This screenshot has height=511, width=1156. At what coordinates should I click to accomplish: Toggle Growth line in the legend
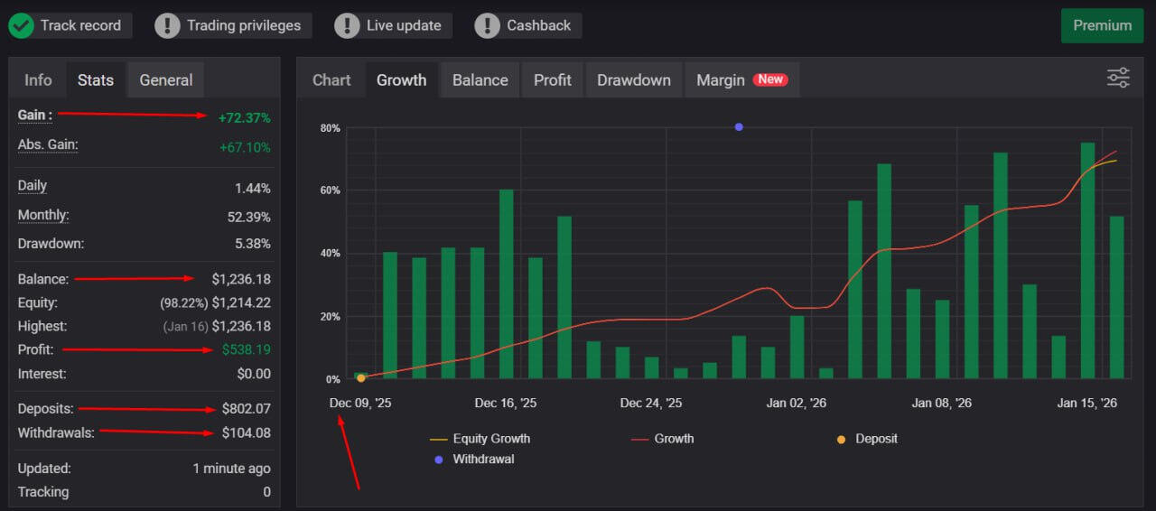pyautogui.click(x=673, y=439)
